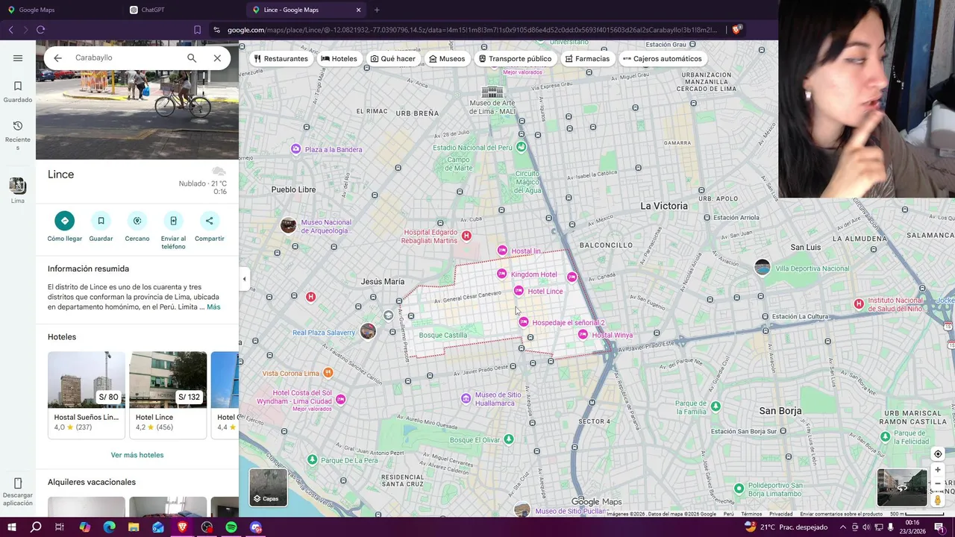Reload the page
This screenshot has width=955, height=537.
[41, 30]
